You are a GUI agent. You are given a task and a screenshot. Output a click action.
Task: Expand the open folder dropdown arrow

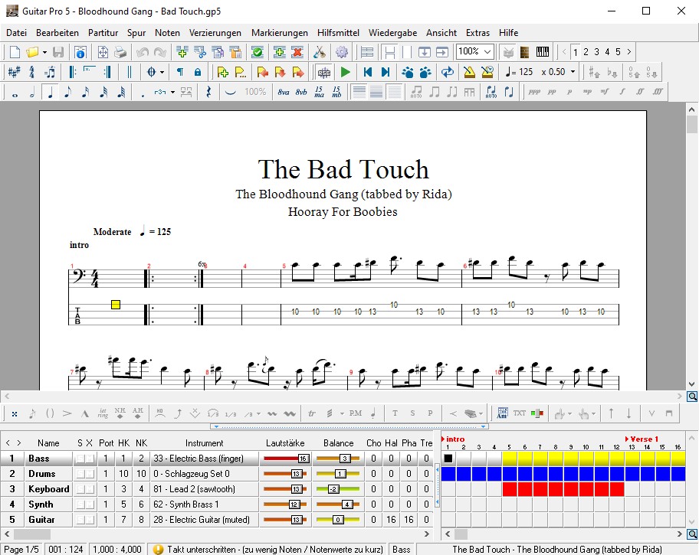44,53
